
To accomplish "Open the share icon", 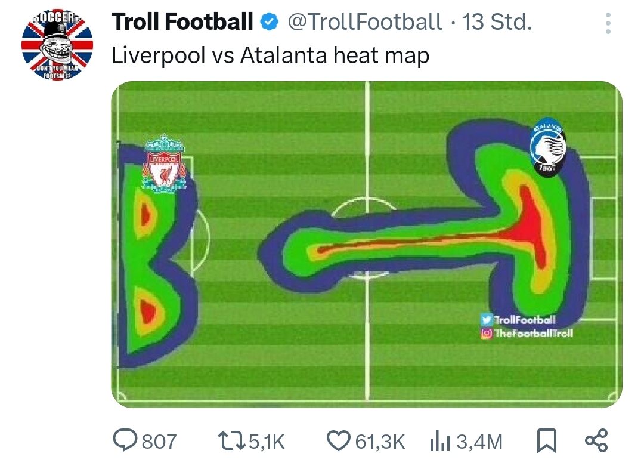I will [x=596, y=440].
